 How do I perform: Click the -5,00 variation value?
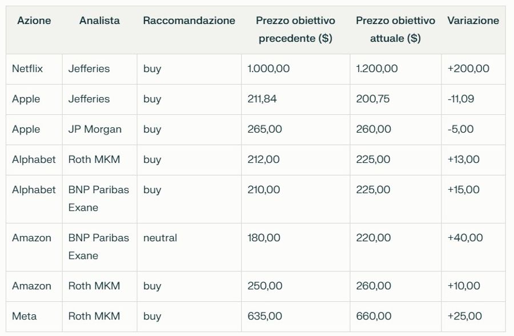point(460,129)
